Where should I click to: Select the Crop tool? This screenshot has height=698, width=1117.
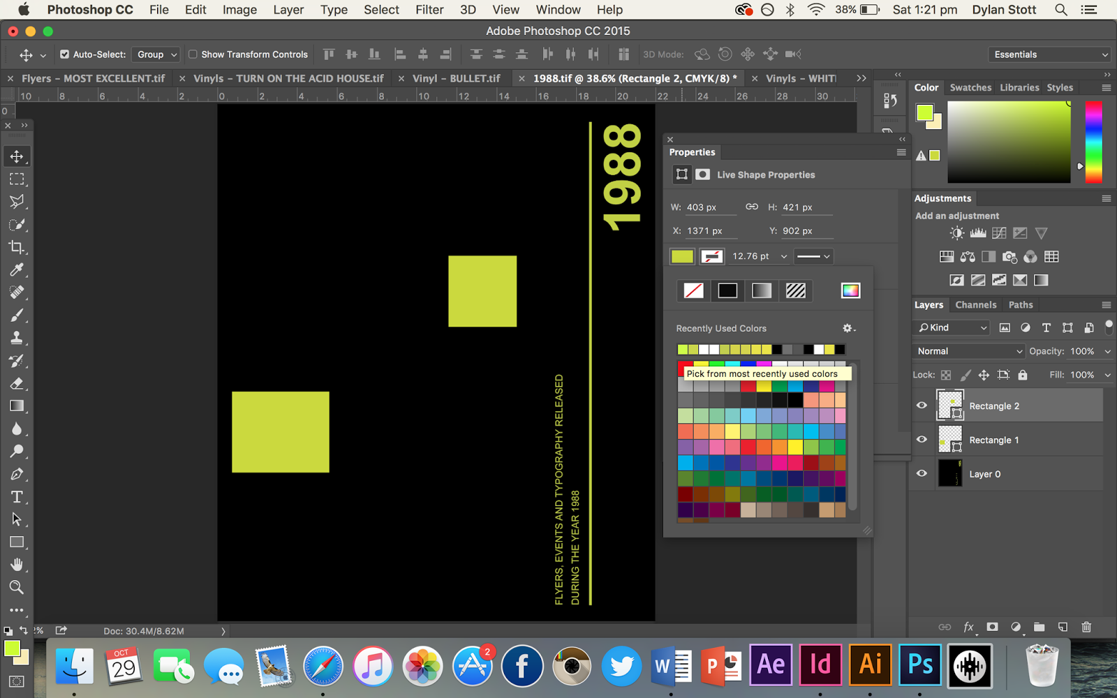pos(17,247)
